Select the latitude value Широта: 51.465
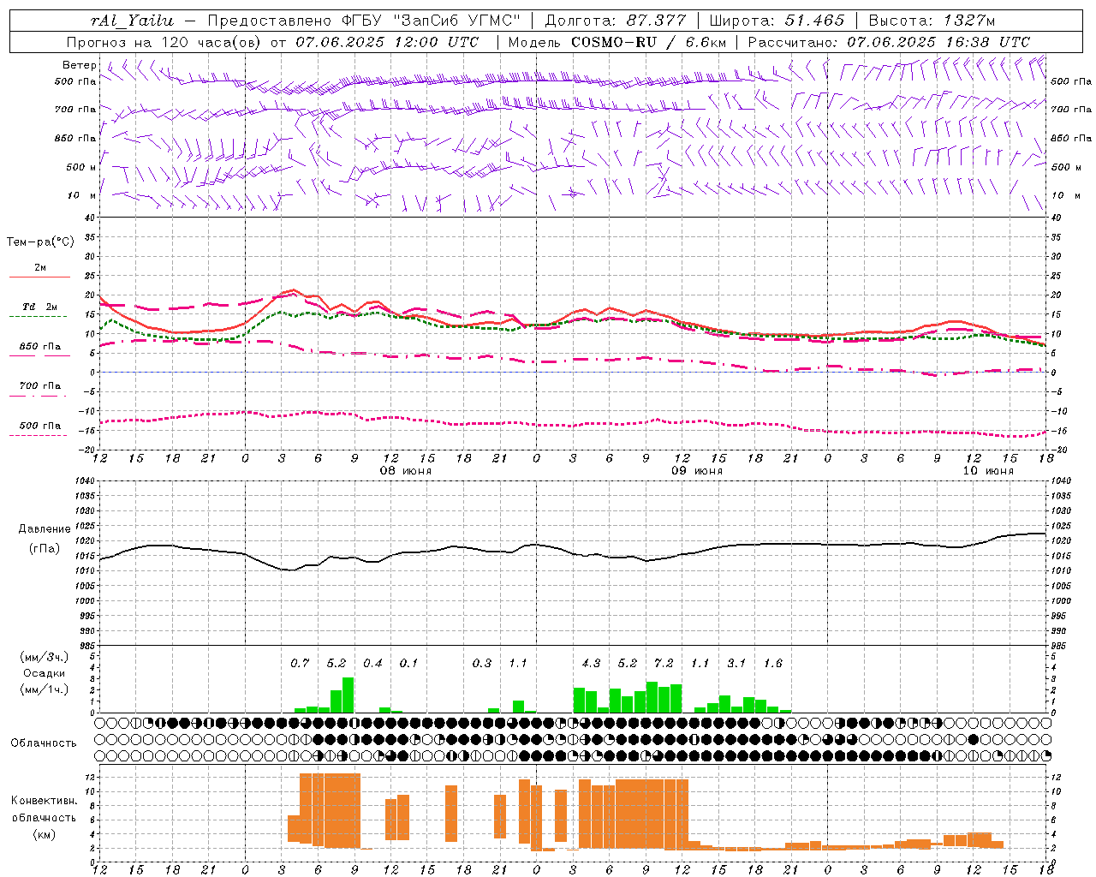Image resolution: width=1096 pixels, height=877 pixels. [x=777, y=21]
